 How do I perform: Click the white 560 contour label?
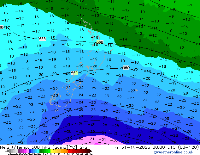click(x=126, y=67)
